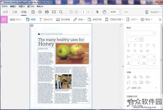Image resolution: width=163 pixels, height=110 pixels.
Task: Open the font size dropdown in 格式 panel
Action: pos(132,39)
